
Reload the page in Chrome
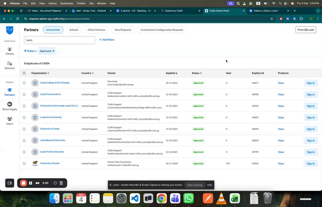pyautogui.click(x=17, y=19)
